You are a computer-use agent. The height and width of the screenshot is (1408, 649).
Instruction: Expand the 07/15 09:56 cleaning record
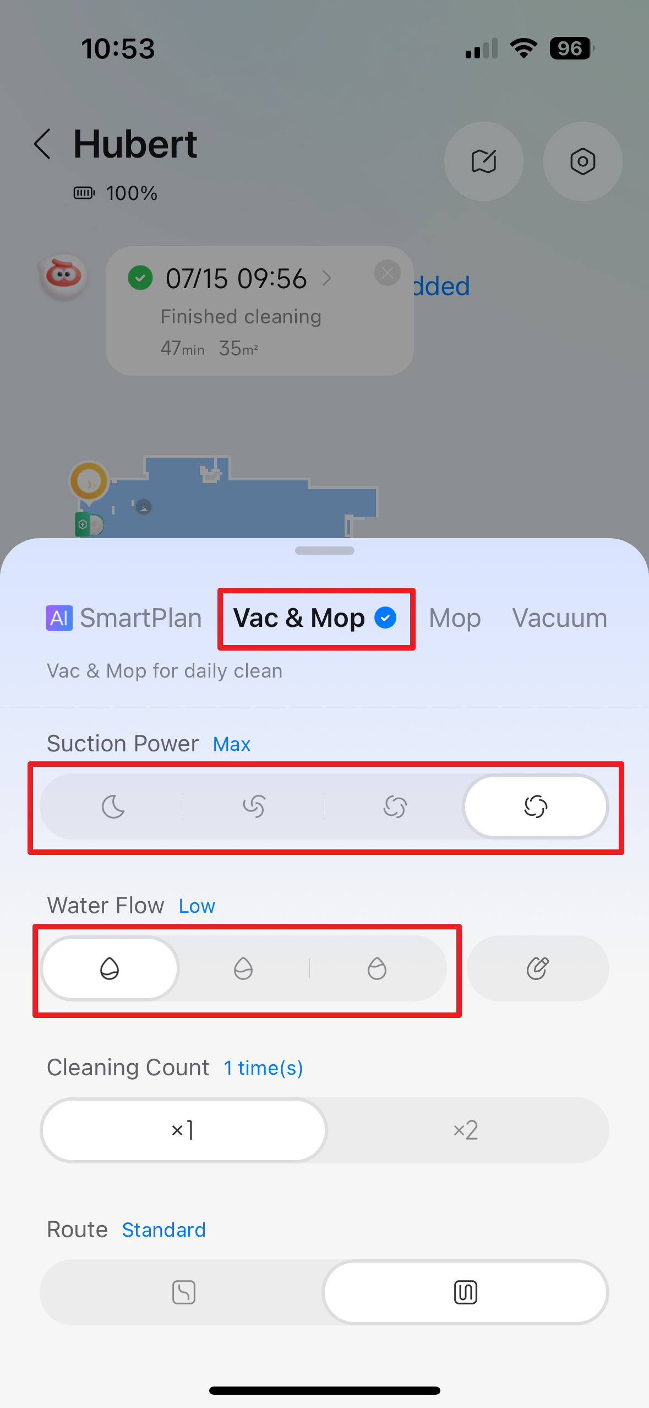point(326,278)
